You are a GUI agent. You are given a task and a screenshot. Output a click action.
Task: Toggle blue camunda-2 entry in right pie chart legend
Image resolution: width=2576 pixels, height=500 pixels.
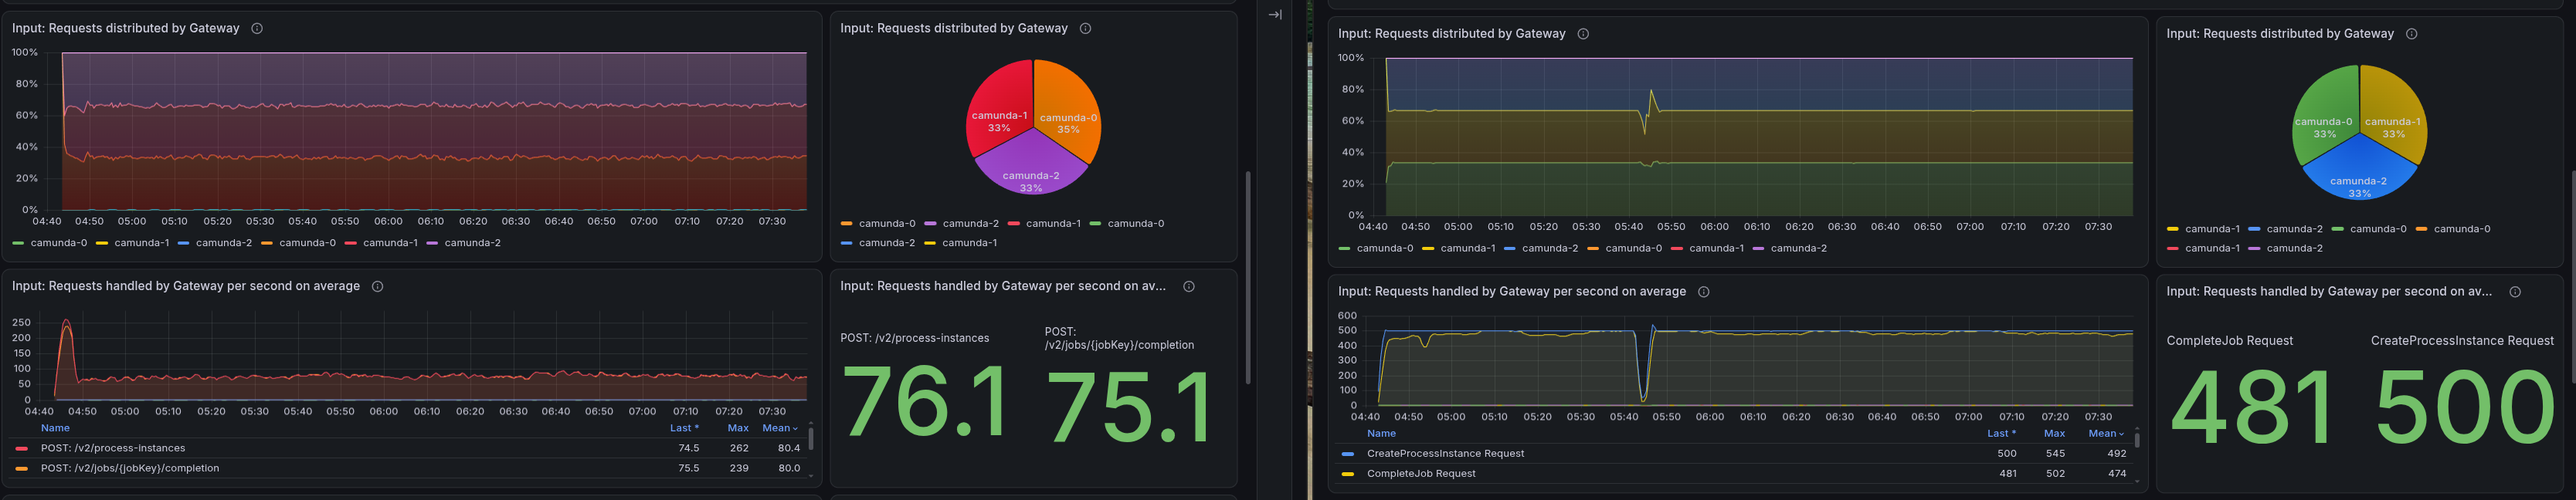pyautogui.click(x=2285, y=228)
